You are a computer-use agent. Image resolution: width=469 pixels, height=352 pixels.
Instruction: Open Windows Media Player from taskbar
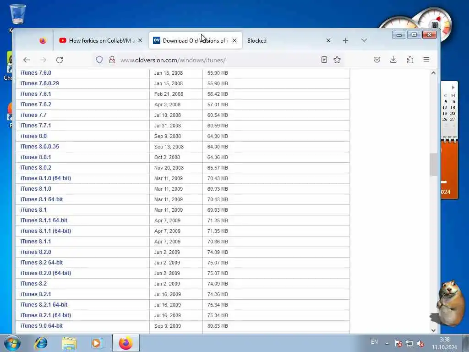click(x=97, y=343)
